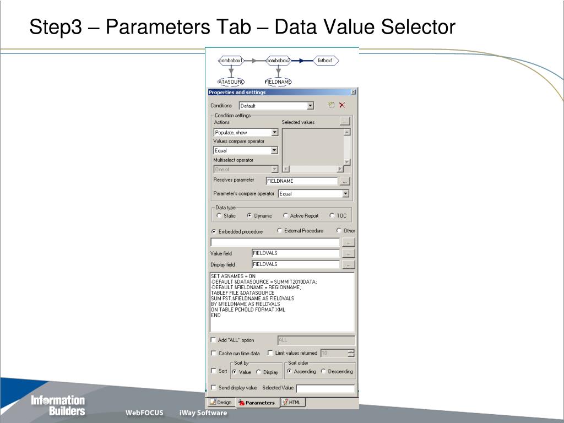This screenshot has width=564, height=423.
Task: Click the new condition icon
Action: [331, 105]
